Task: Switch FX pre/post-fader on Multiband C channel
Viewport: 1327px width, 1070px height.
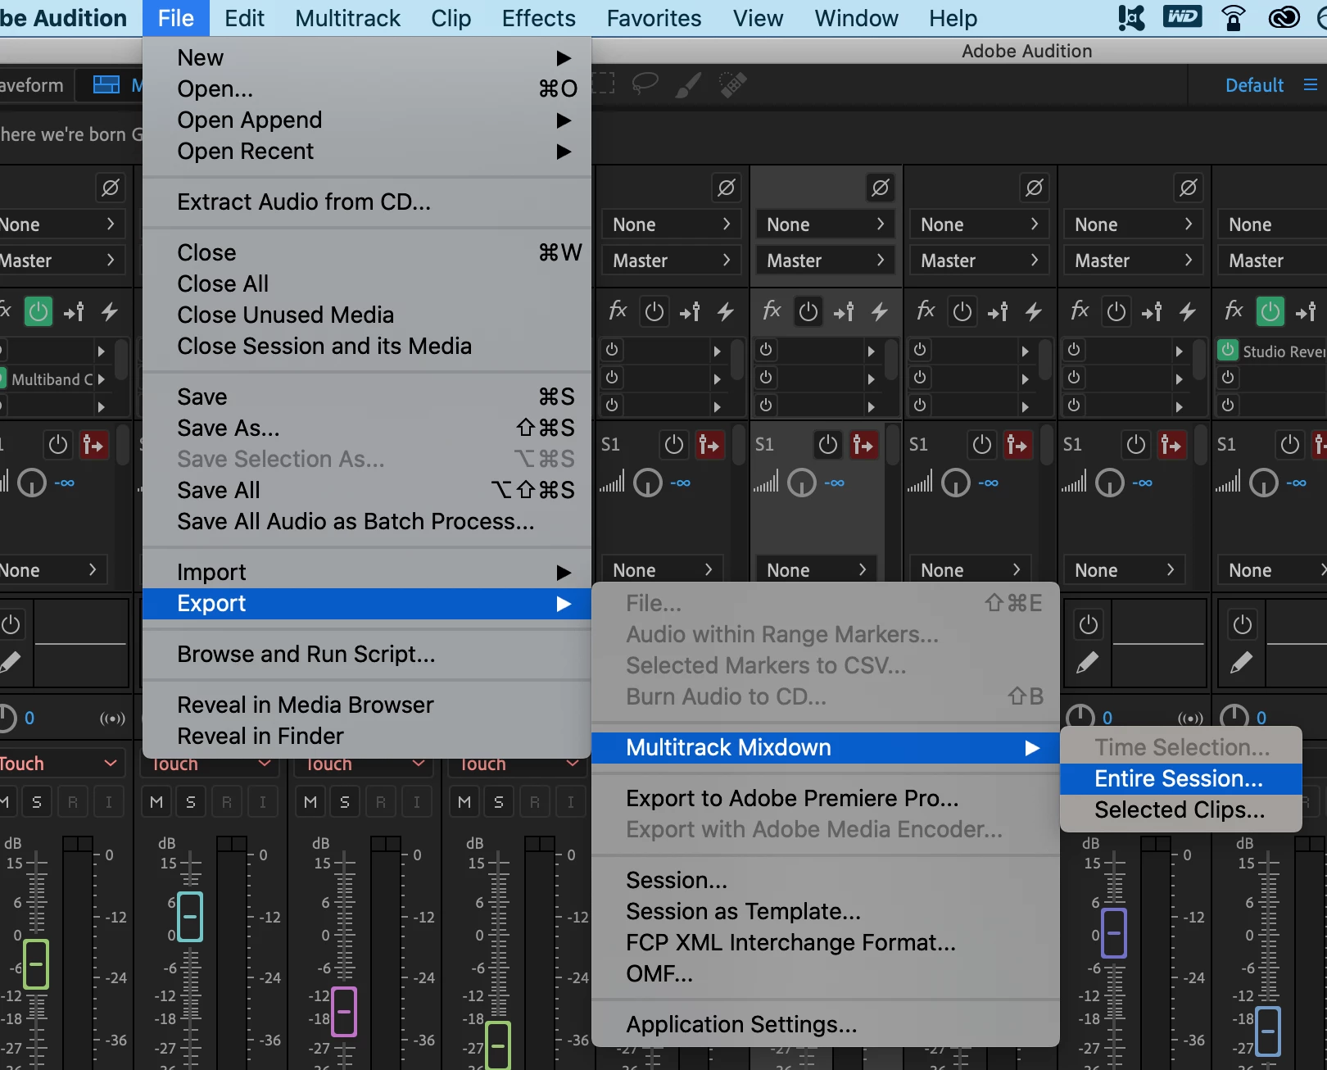Action: tap(74, 311)
